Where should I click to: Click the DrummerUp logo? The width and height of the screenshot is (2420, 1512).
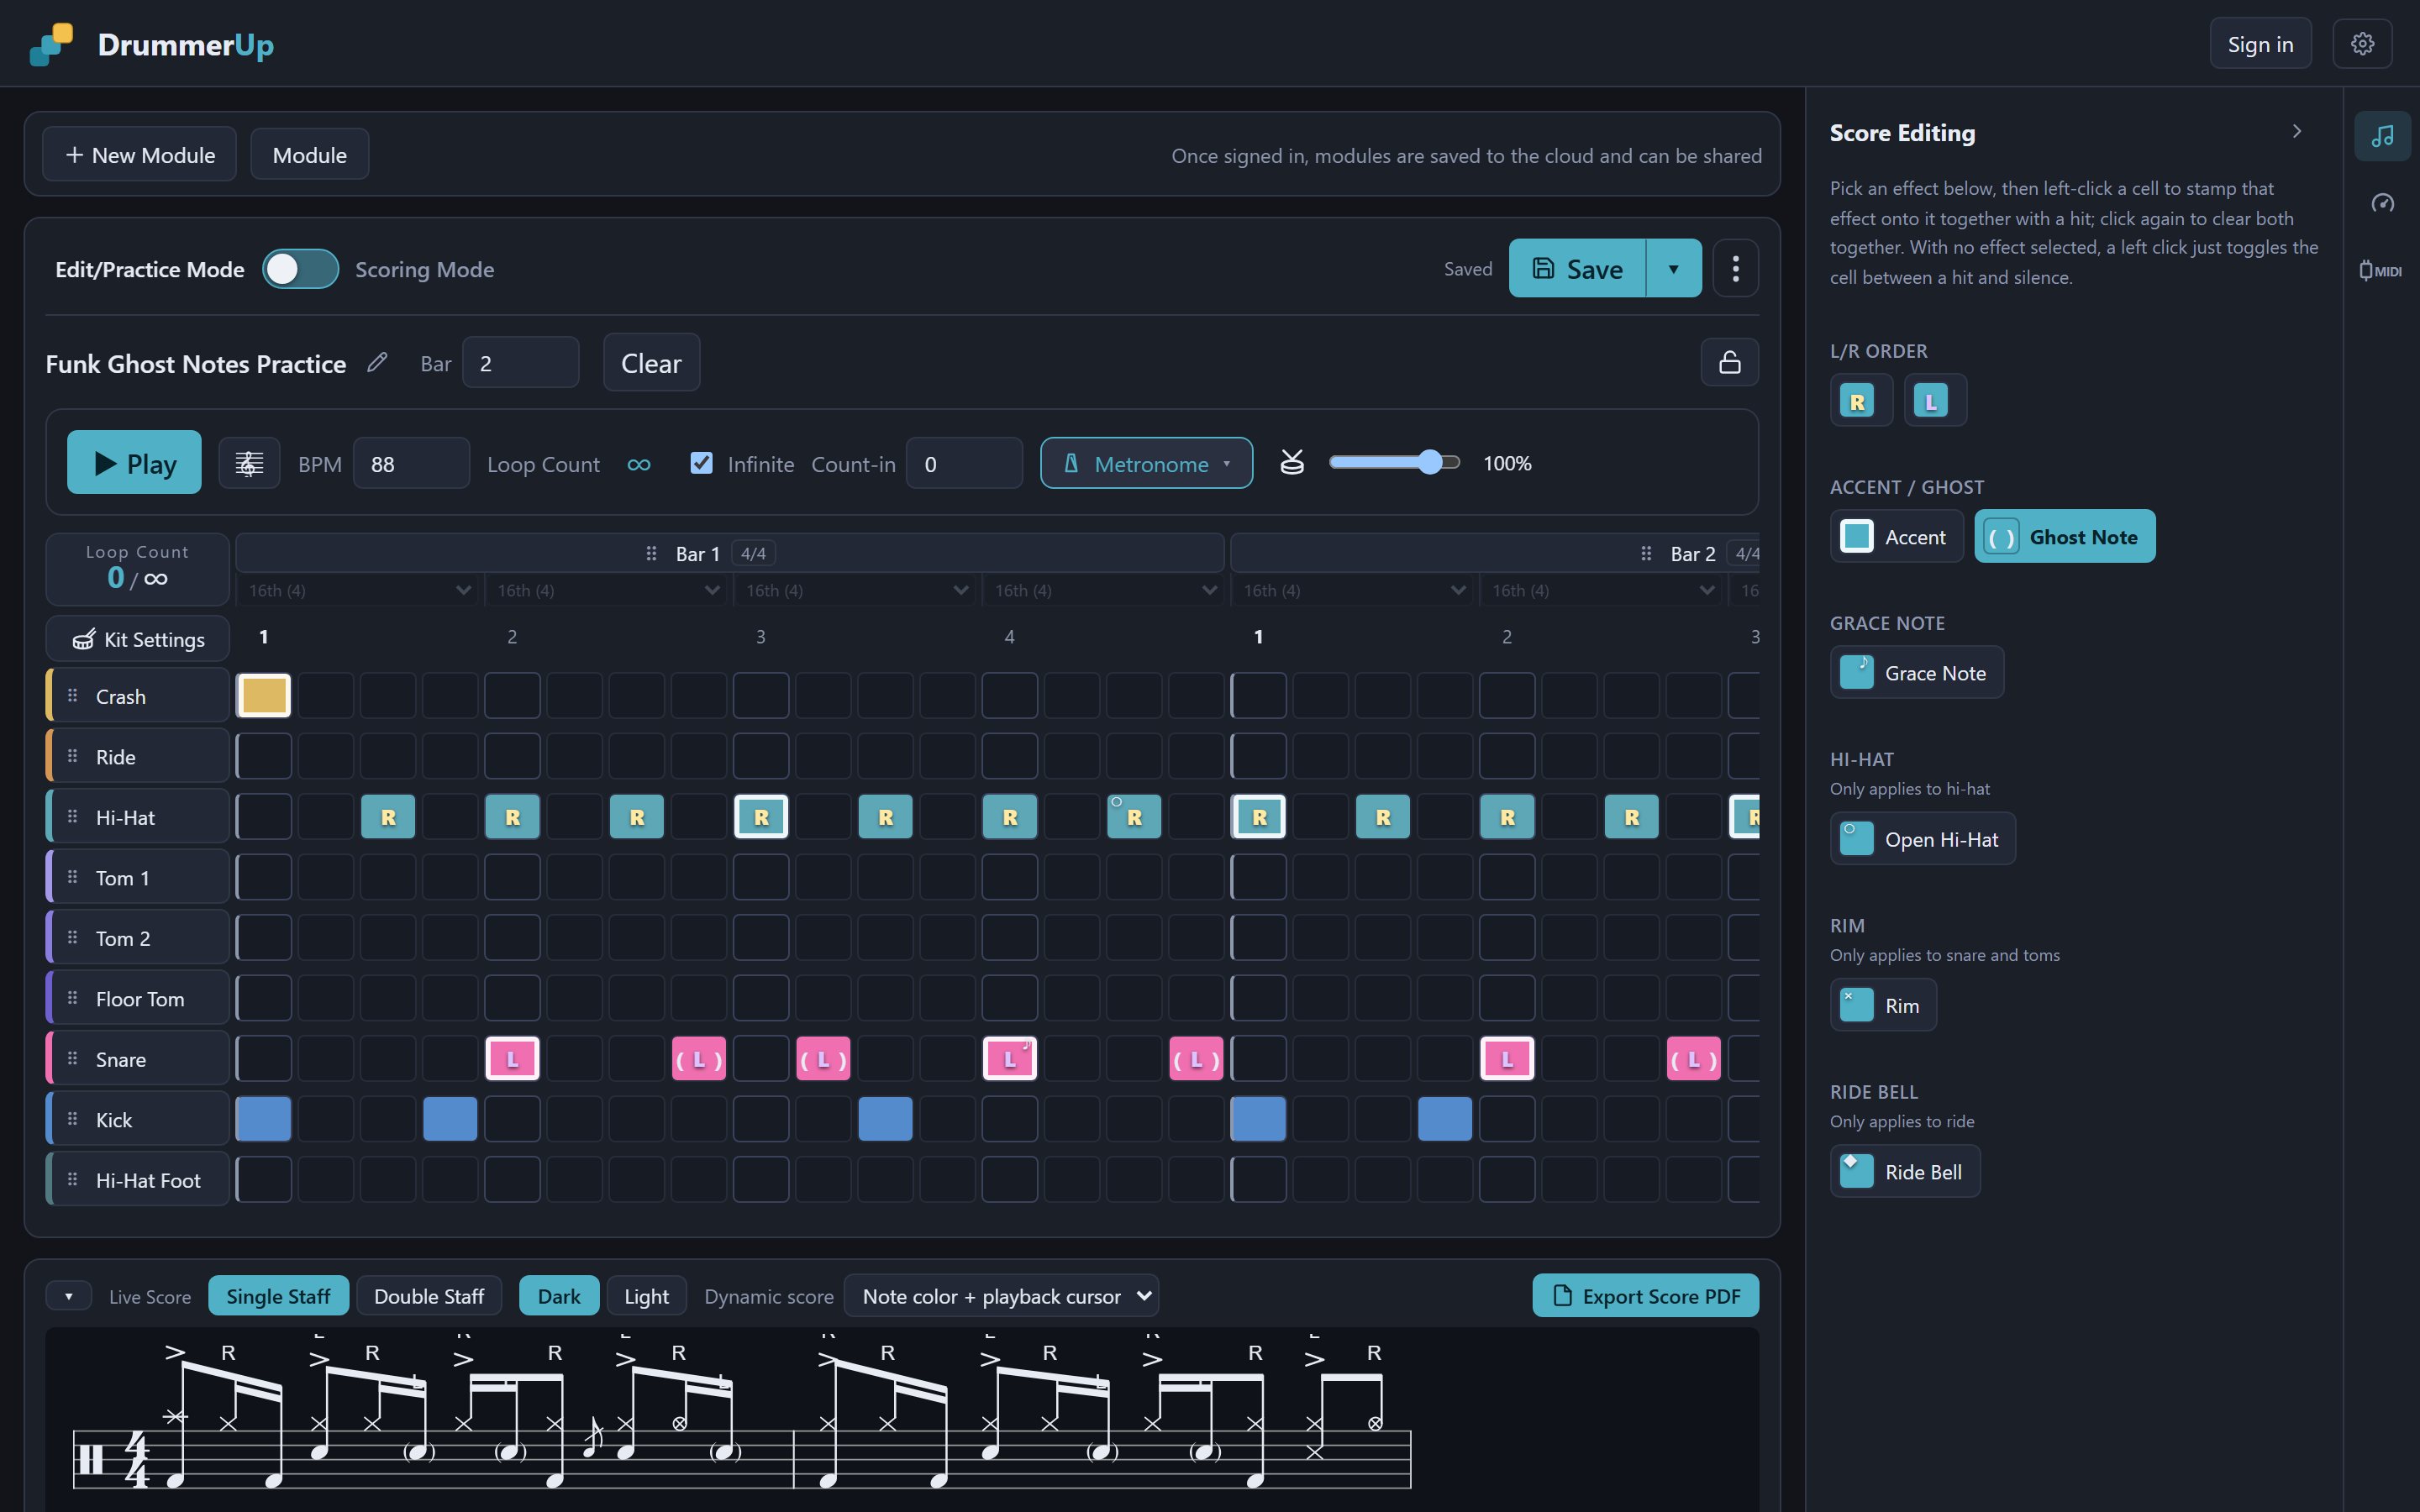tap(152, 44)
